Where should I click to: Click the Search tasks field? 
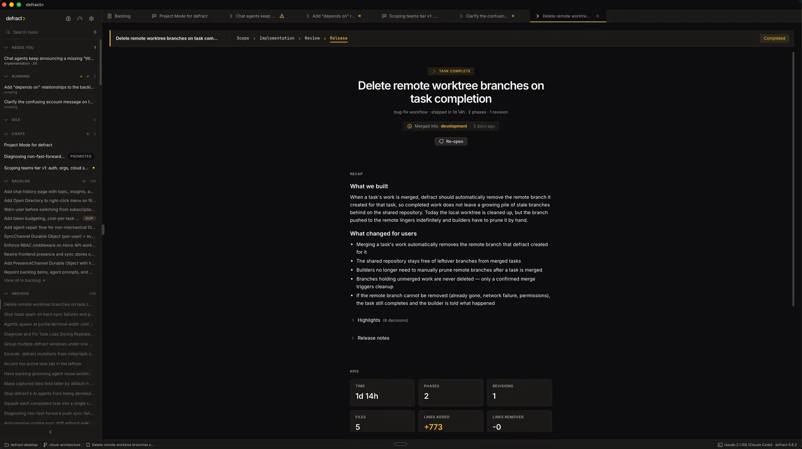point(48,32)
